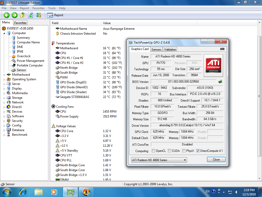Expand the Network tree node
Screen dimensions: 262x197
[4, 103]
